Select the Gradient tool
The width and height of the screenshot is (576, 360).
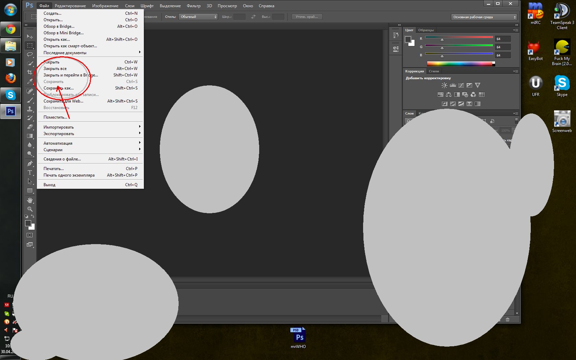tap(30, 136)
